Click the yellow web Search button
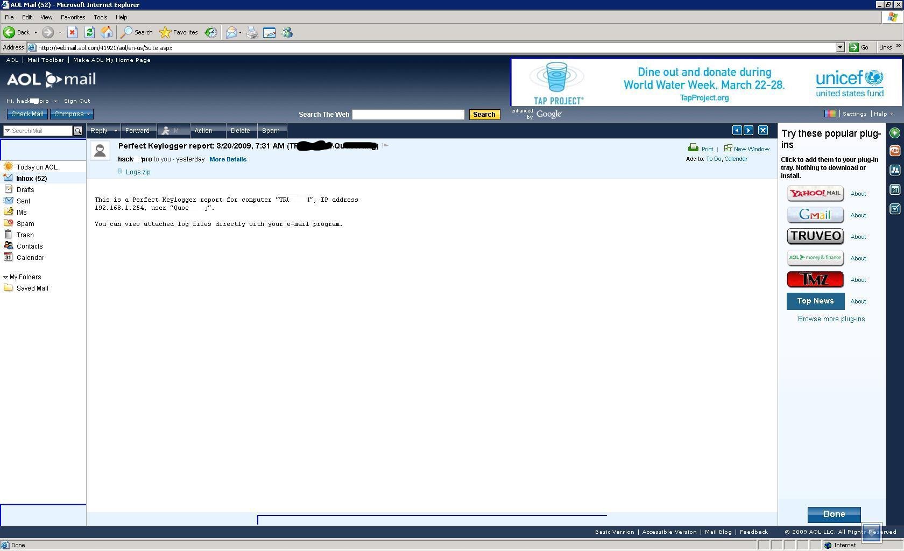The width and height of the screenshot is (904, 551). [x=484, y=115]
